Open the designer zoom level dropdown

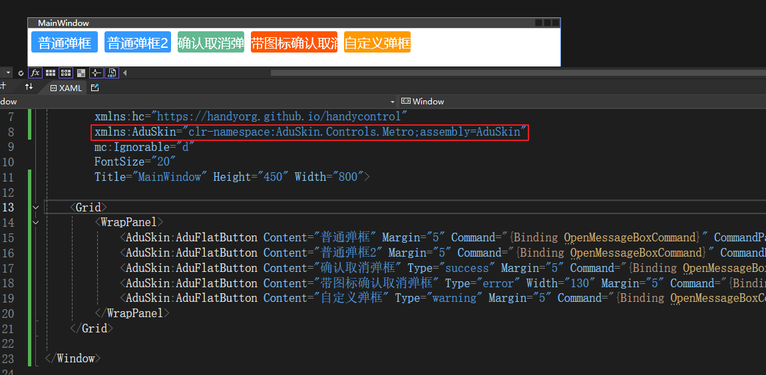coord(7,72)
